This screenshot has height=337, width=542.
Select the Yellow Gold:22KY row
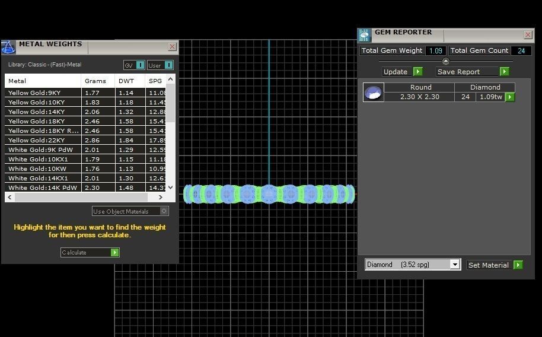tap(85, 140)
